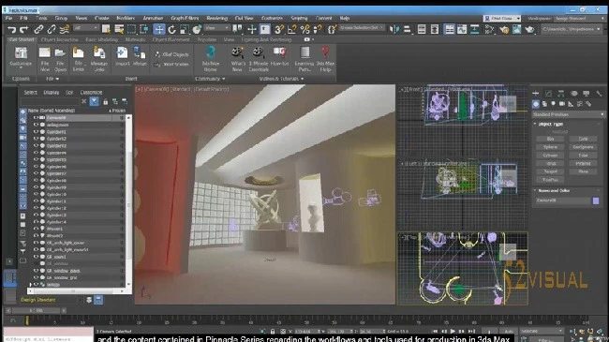
Task: Open Render Setup teapot icon
Action: [x=504, y=29]
